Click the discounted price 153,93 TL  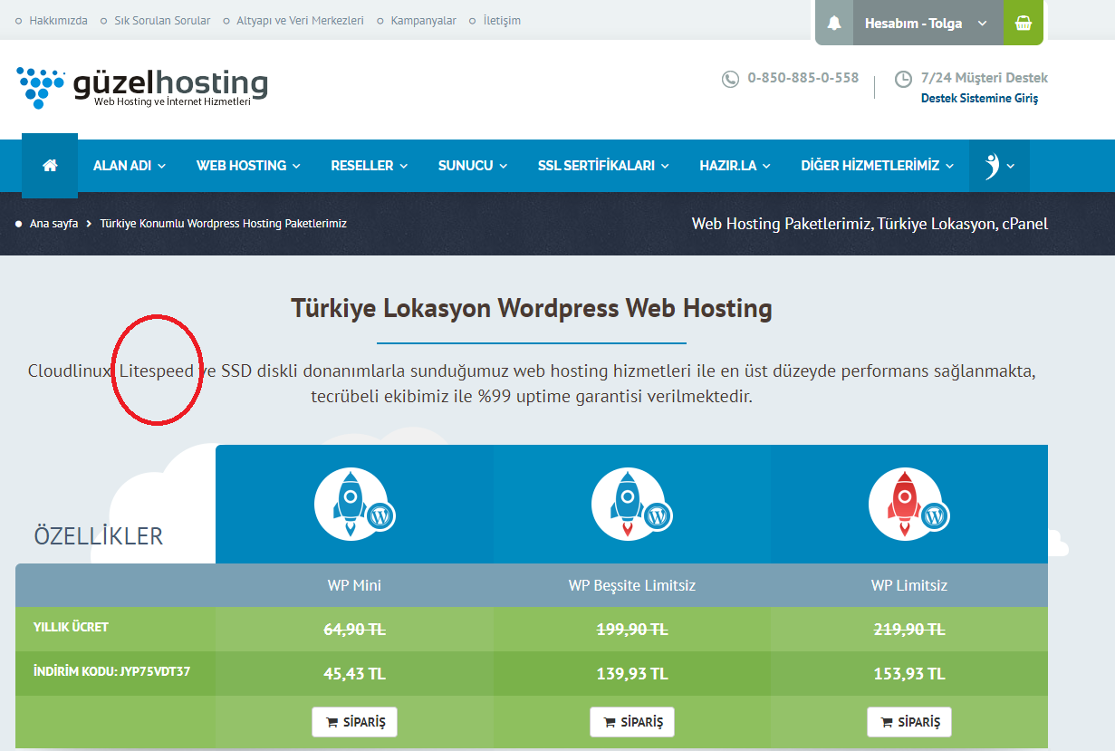(x=909, y=674)
